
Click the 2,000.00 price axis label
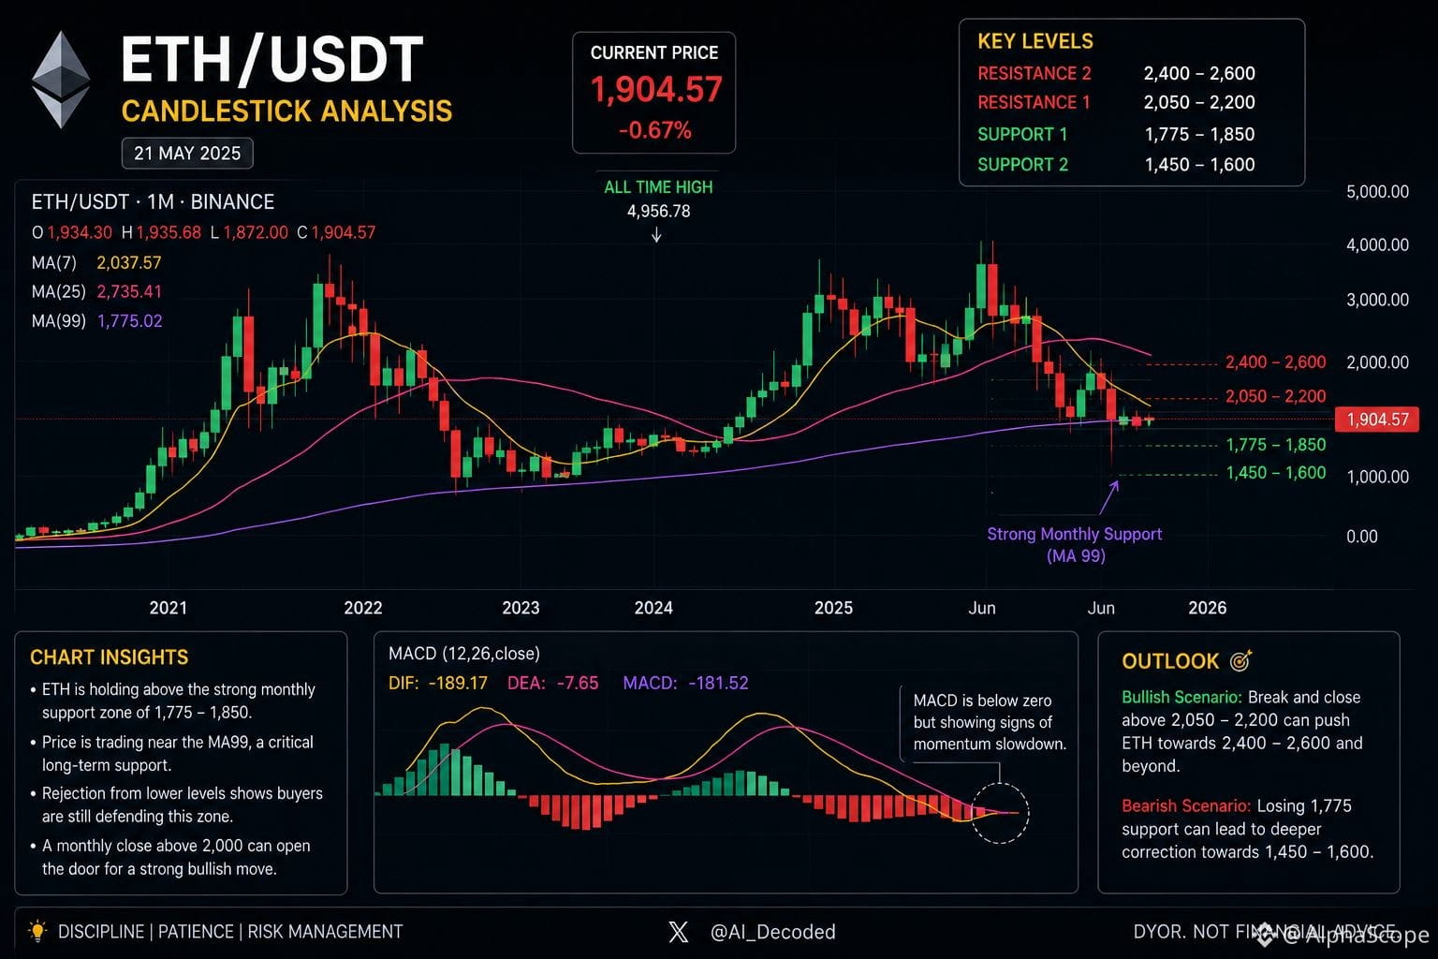[x=1377, y=362]
